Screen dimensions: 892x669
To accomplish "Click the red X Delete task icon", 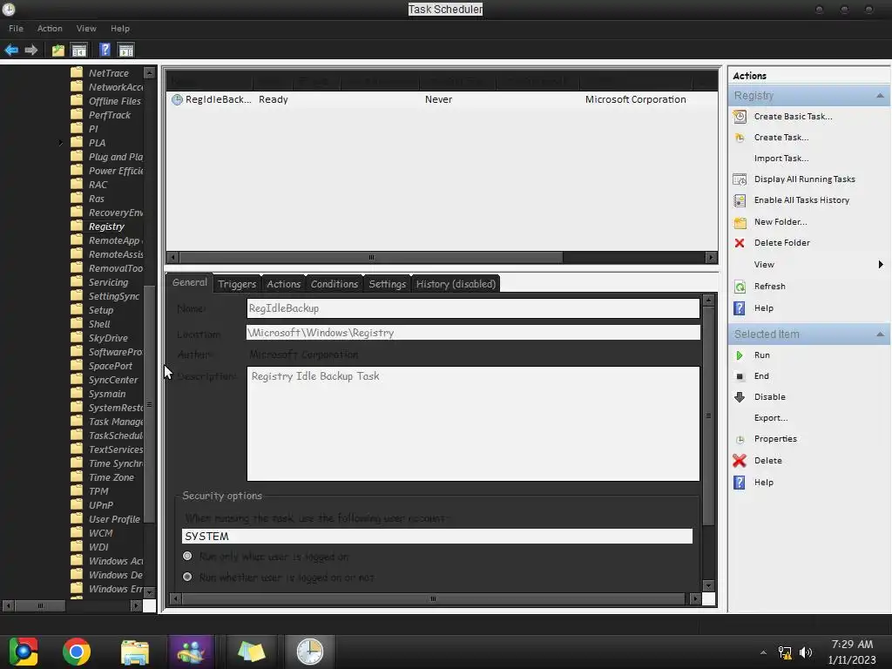I will (740, 461).
